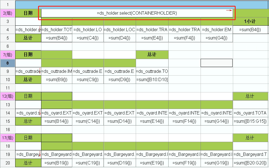Select the =sum([B20:G20]) cell

250,163
